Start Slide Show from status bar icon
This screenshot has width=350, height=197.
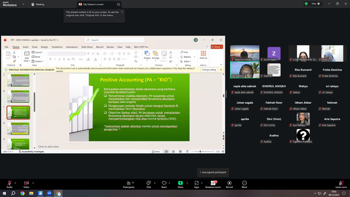187,152
